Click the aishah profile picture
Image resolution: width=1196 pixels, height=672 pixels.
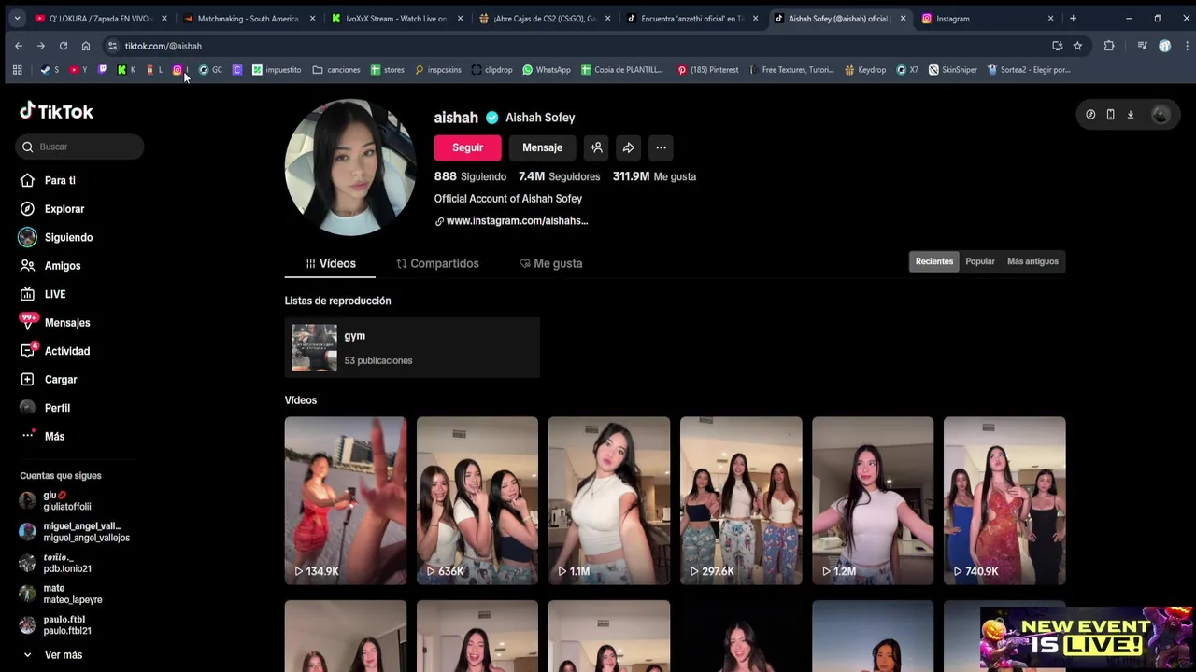coord(350,167)
